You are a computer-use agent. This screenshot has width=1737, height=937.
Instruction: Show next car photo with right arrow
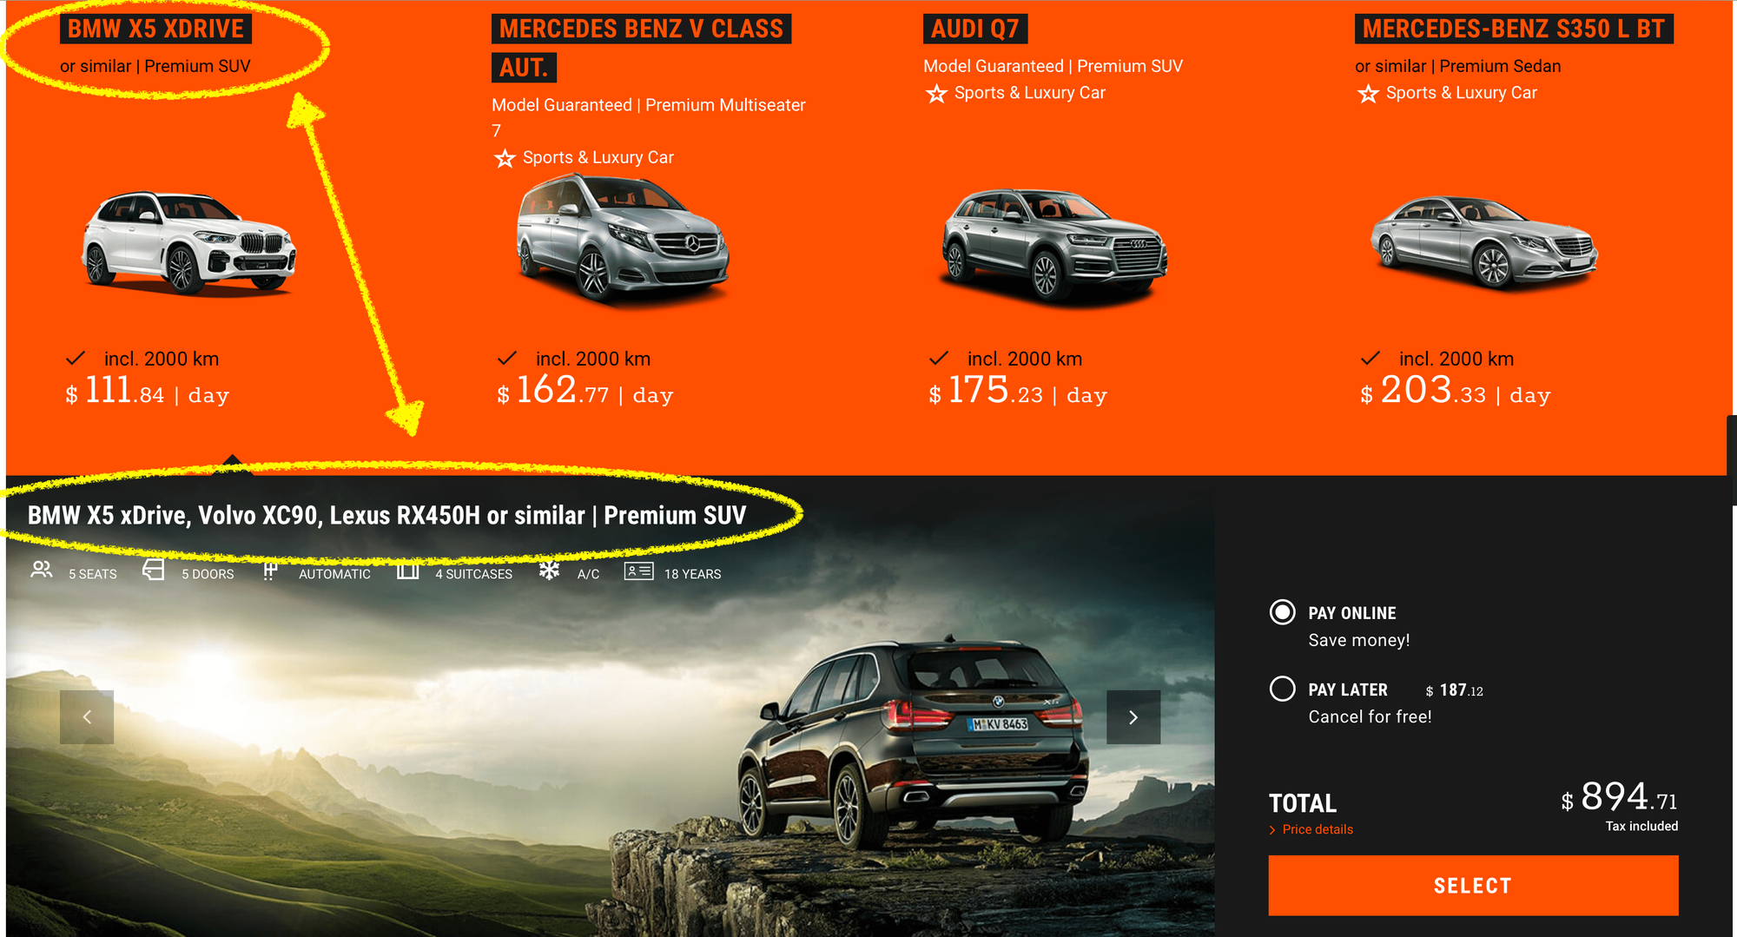tap(1133, 717)
